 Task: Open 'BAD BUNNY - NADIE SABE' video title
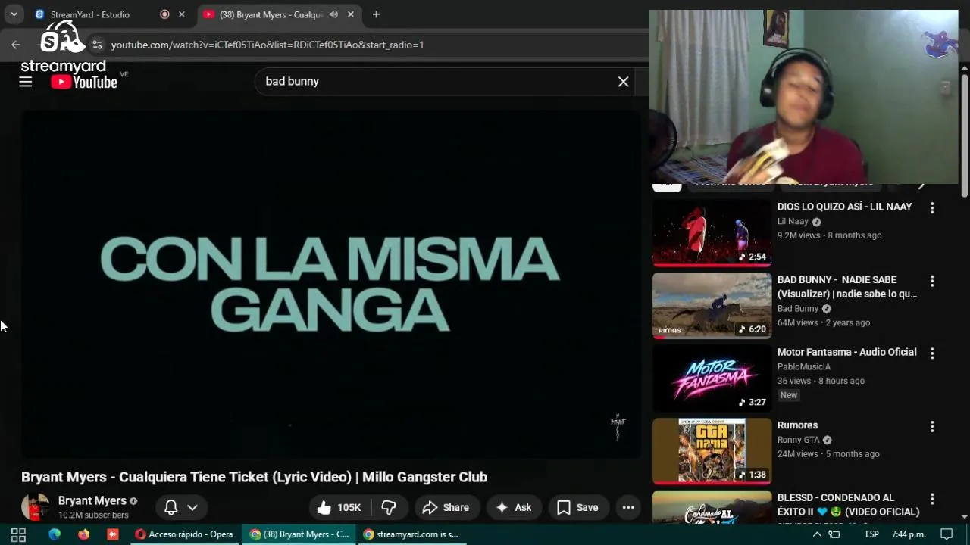pyautogui.click(x=847, y=287)
